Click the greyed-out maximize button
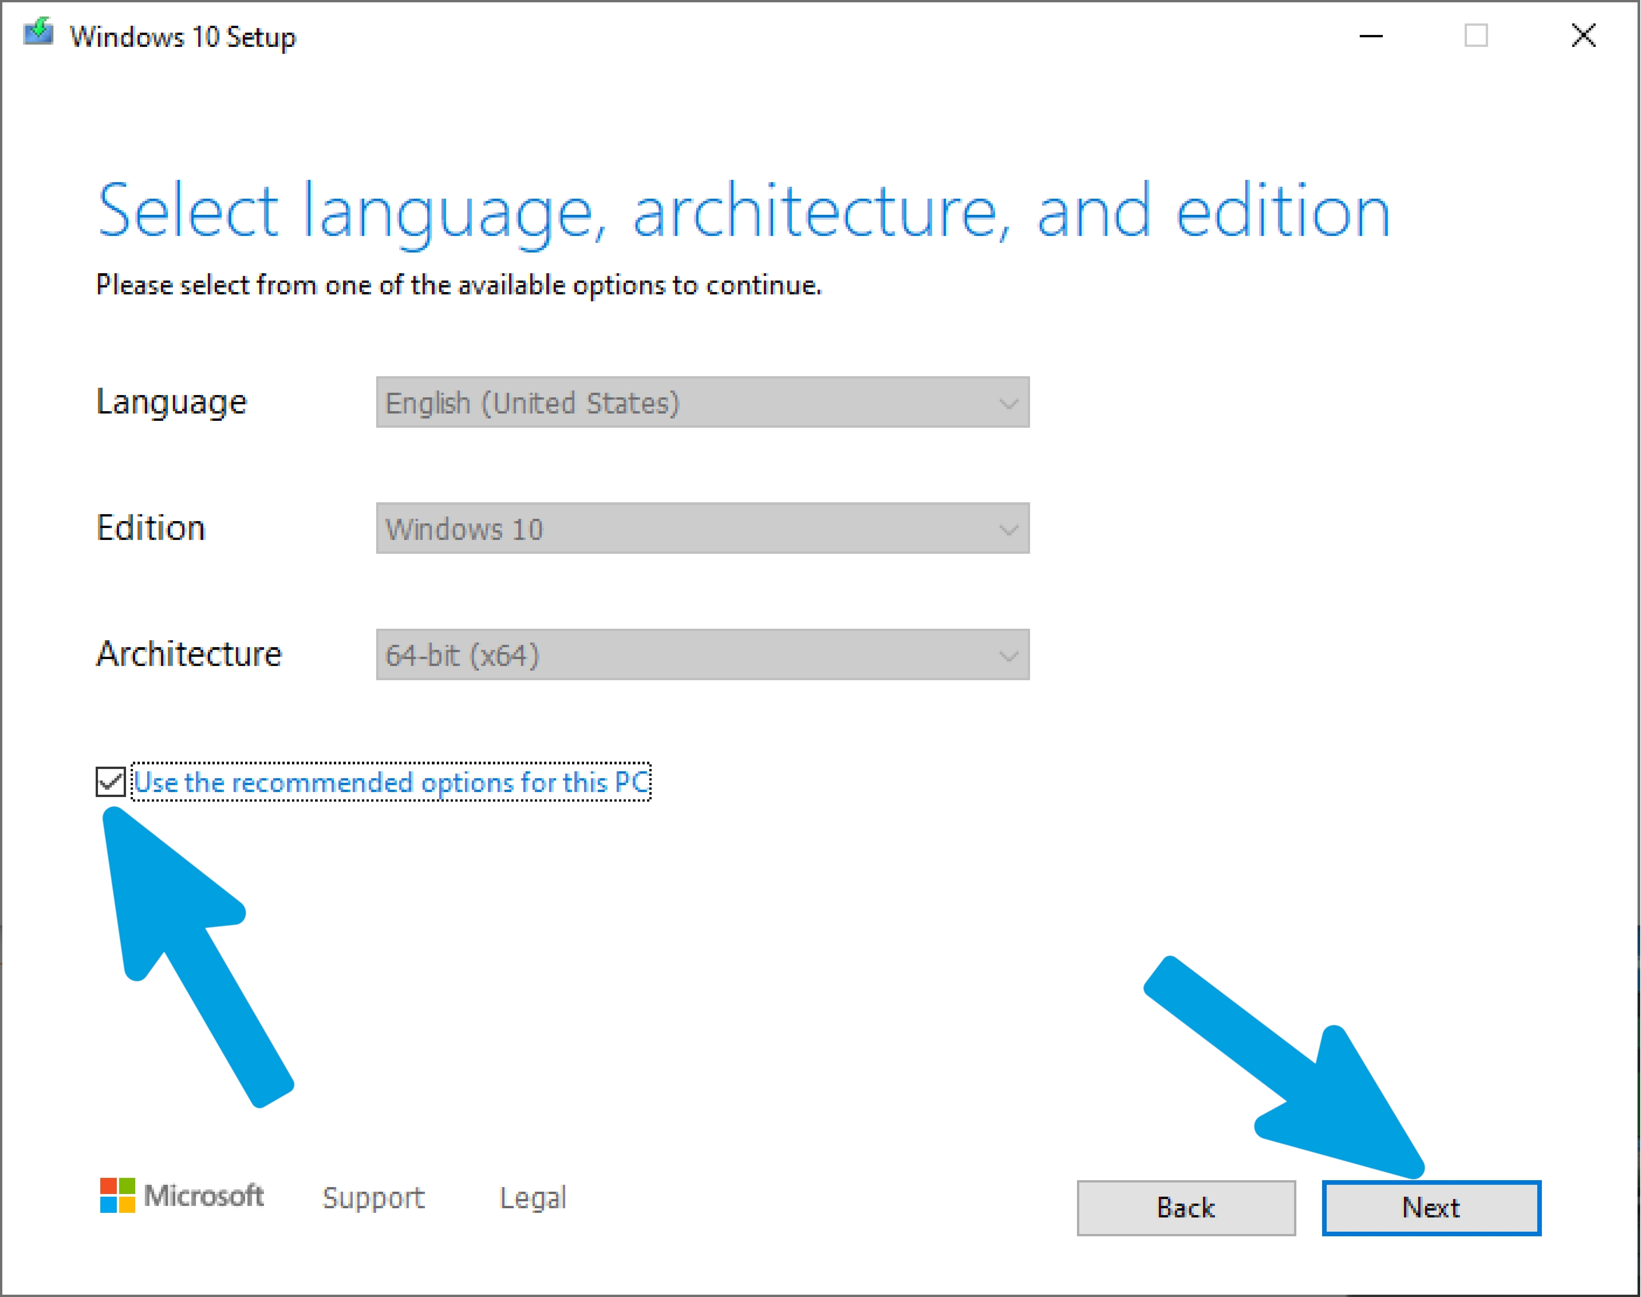Viewport: 1641px width, 1297px height. click(1476, 36)
